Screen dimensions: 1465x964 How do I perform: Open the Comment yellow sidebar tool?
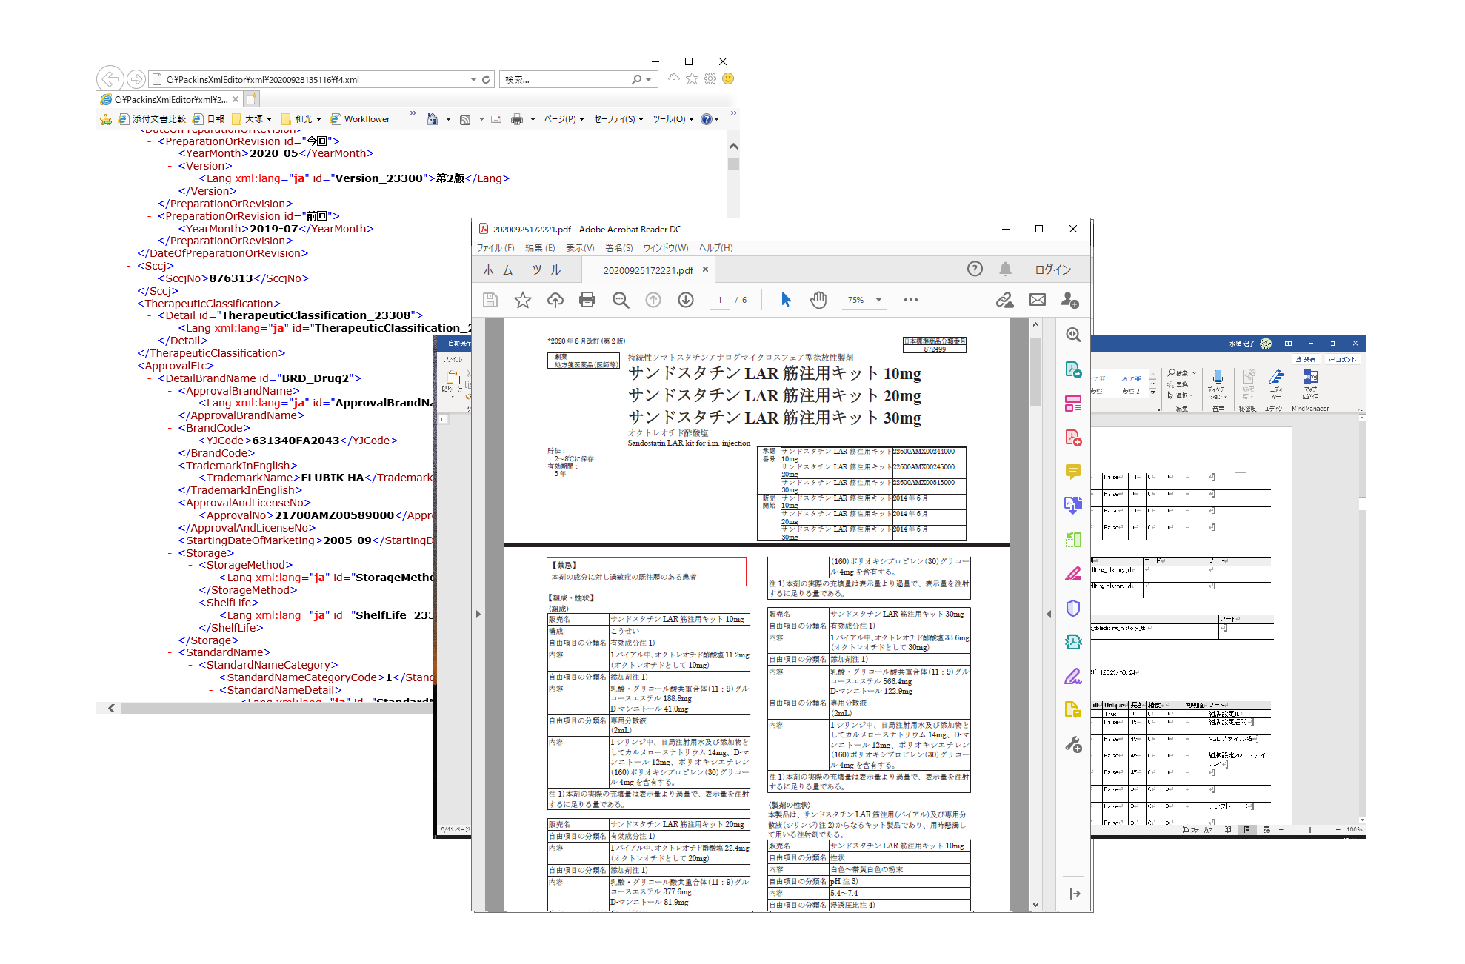pos(1073,472)
